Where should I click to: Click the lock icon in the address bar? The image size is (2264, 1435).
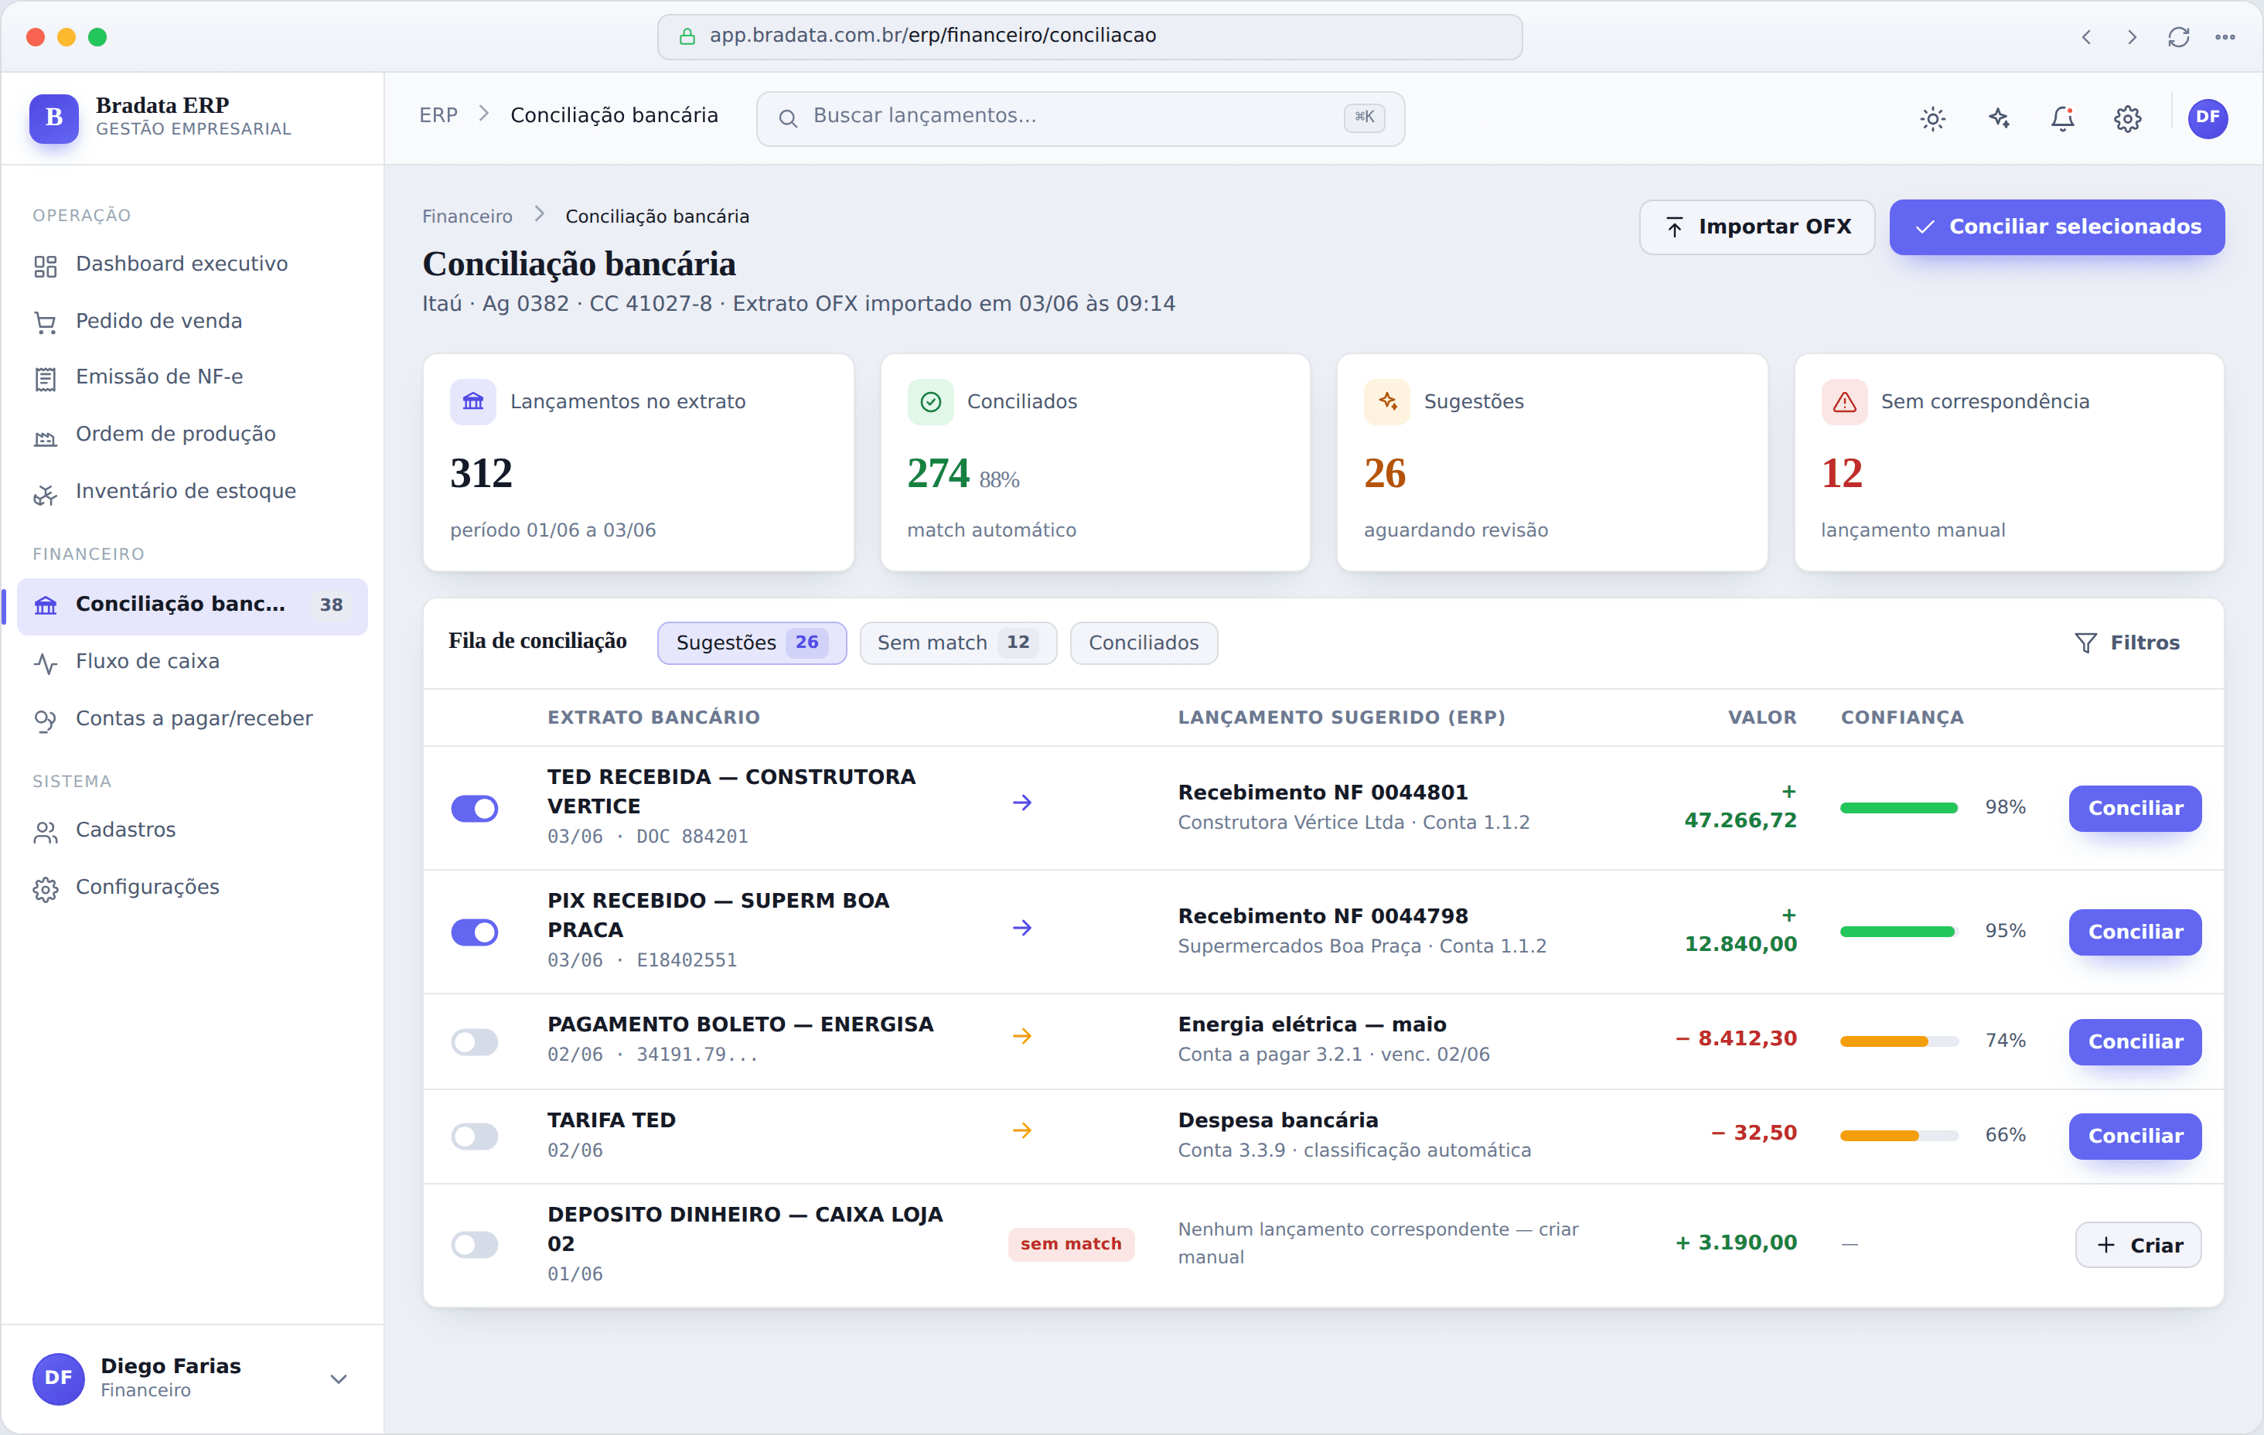(x=687, y=36)
